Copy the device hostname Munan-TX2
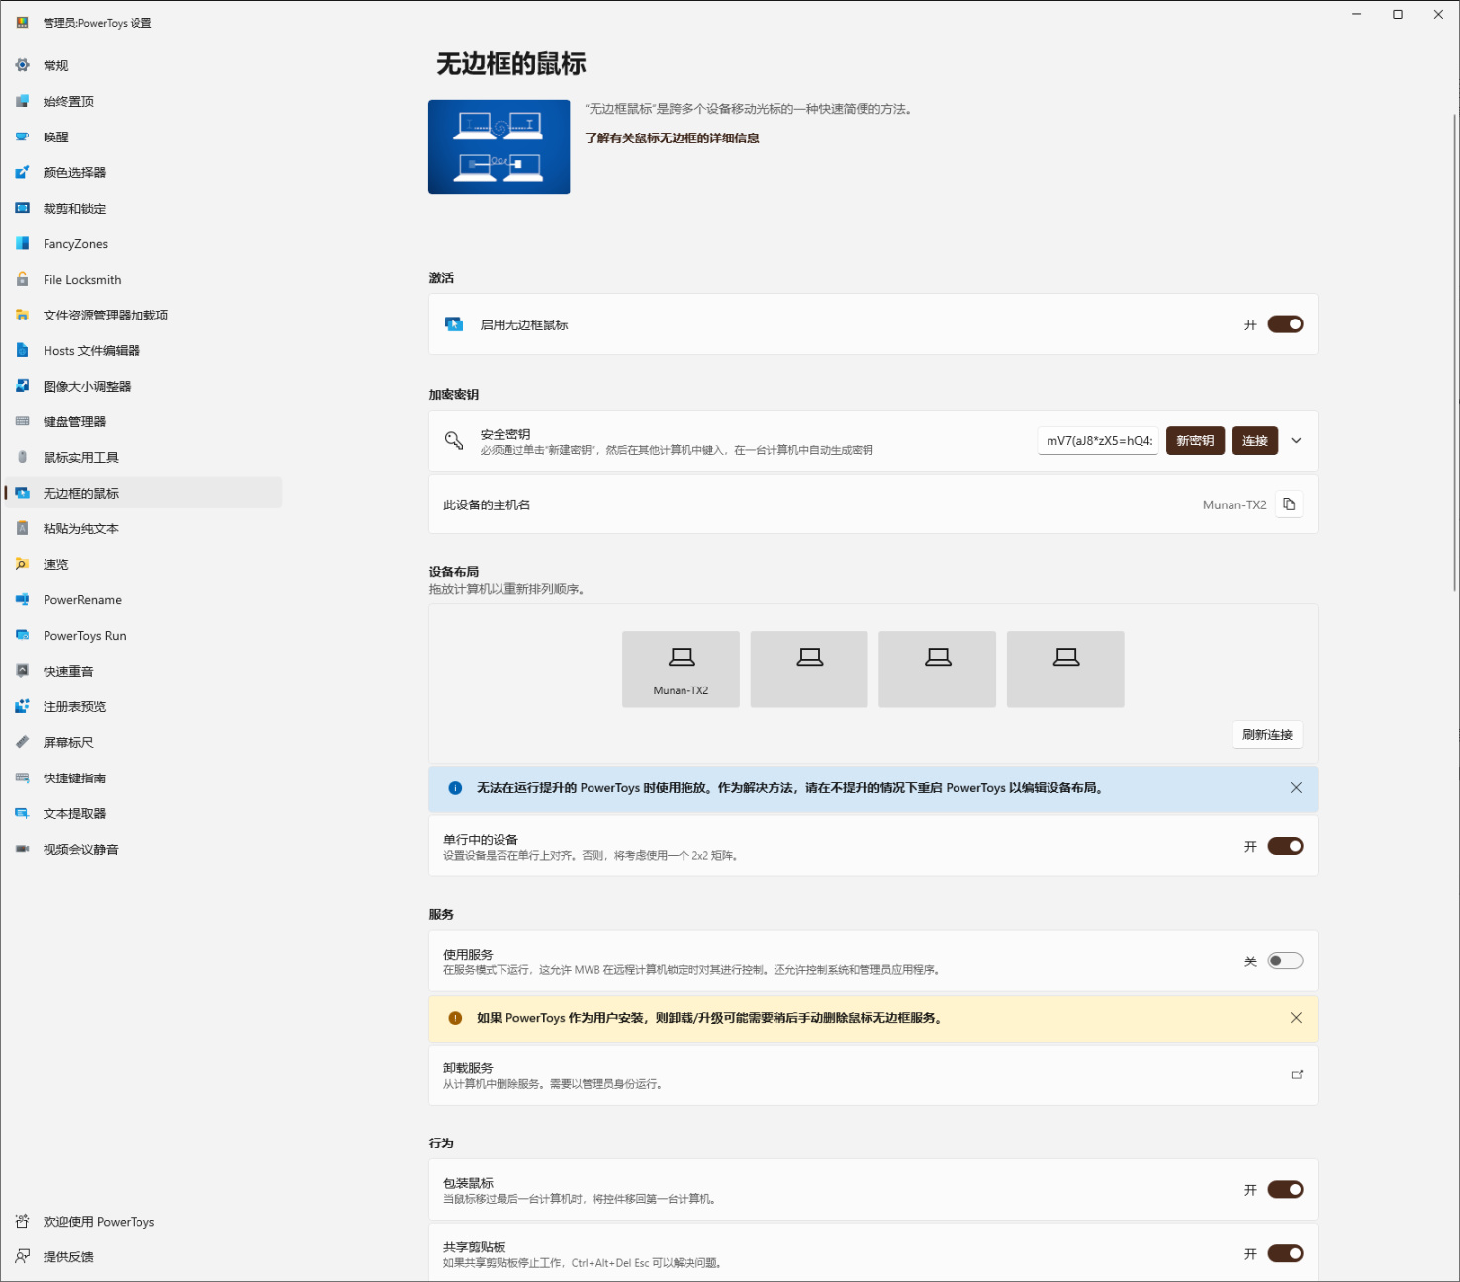 tap(1289, 504)
